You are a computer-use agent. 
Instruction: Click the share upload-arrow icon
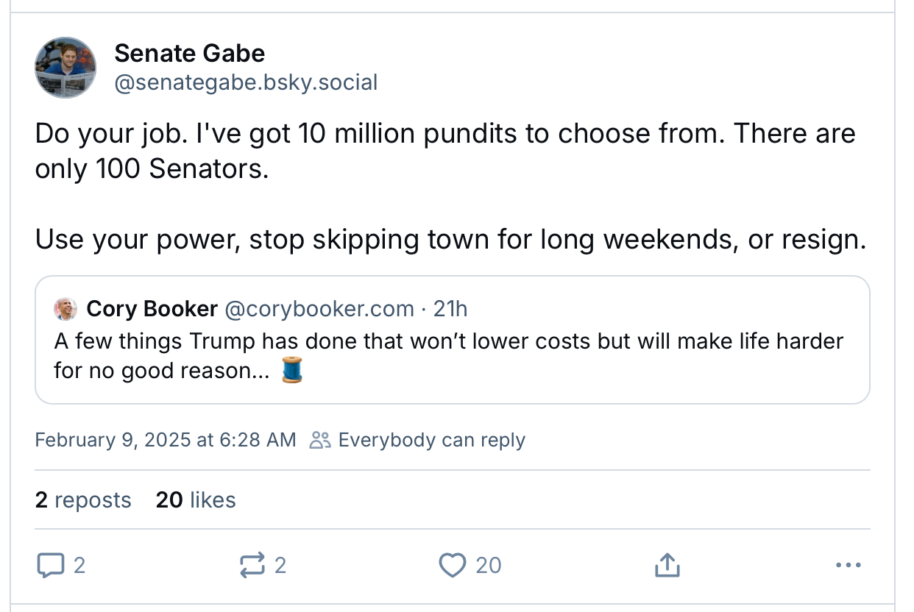pyautogui.click(x=667, y=565)
